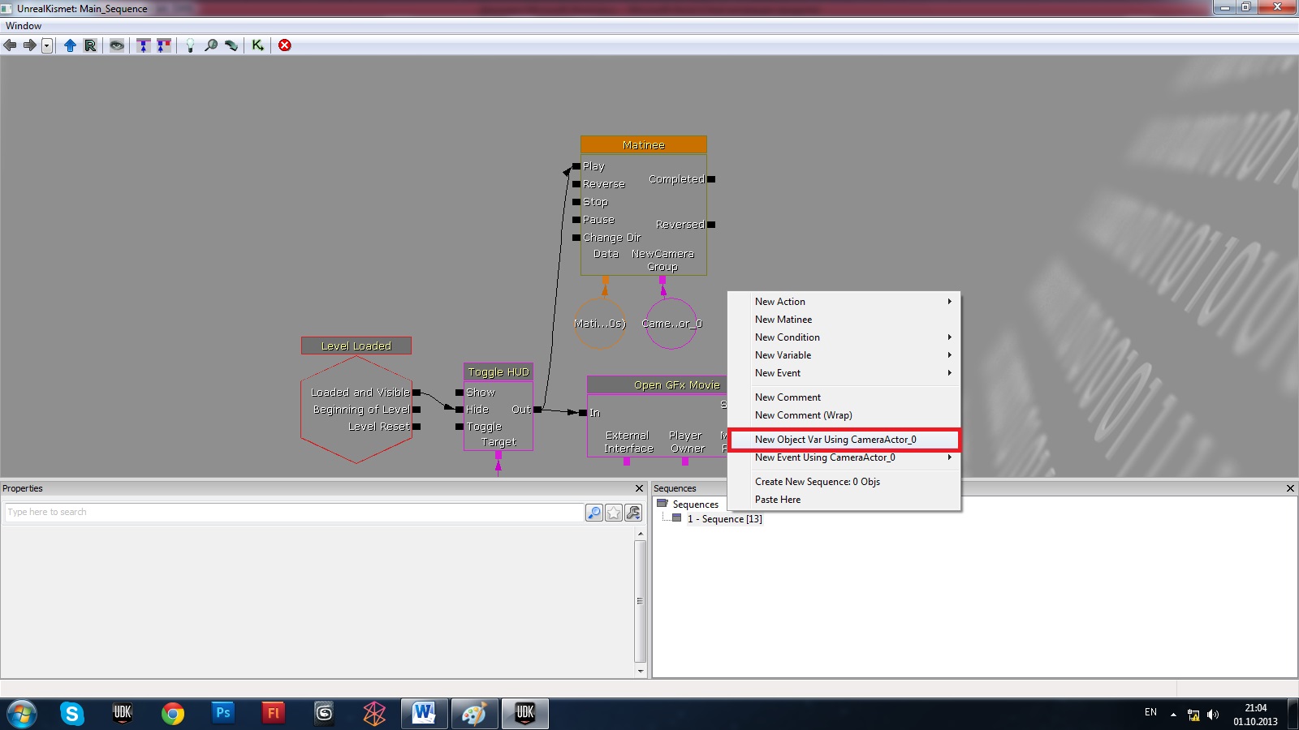Screen dimensions: 1299x730
Task: Select the Toggle HUD node title
Action: point(498,371)
